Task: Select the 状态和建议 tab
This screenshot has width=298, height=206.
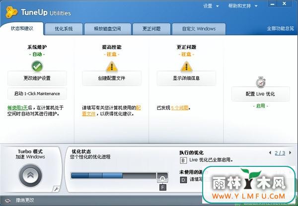Action: (22, 29)
